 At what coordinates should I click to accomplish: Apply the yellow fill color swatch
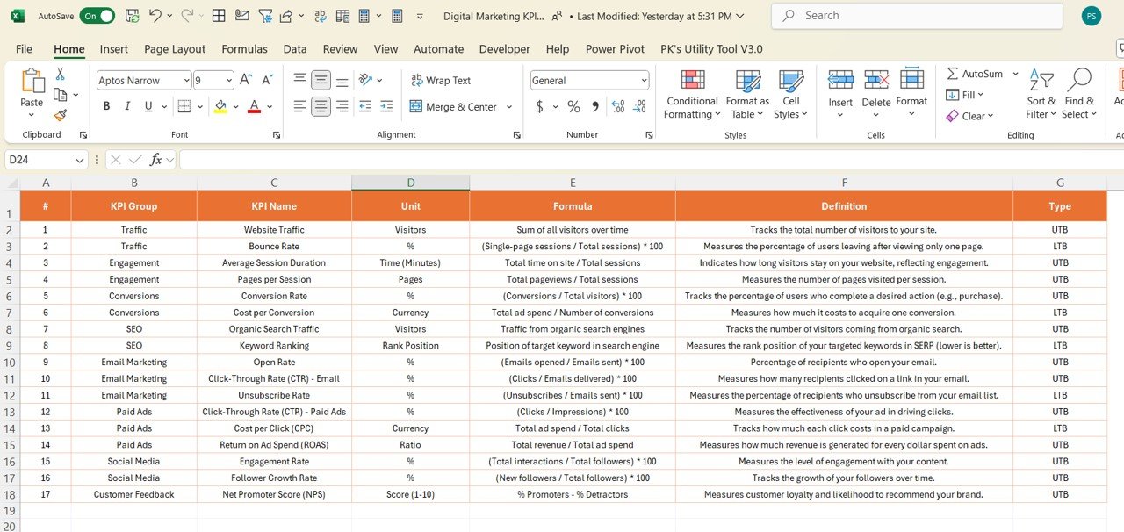click(x=220, y=106)
